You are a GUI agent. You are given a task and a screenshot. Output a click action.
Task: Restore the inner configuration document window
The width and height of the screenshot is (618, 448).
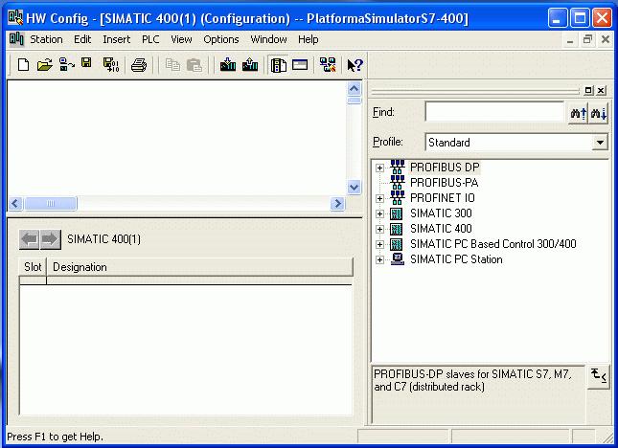coord(587,40)
